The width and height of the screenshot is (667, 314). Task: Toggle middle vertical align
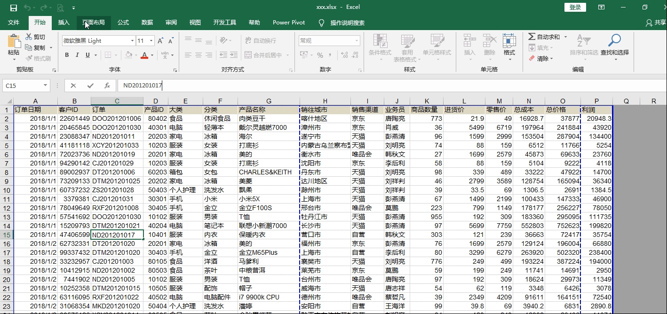199,40
